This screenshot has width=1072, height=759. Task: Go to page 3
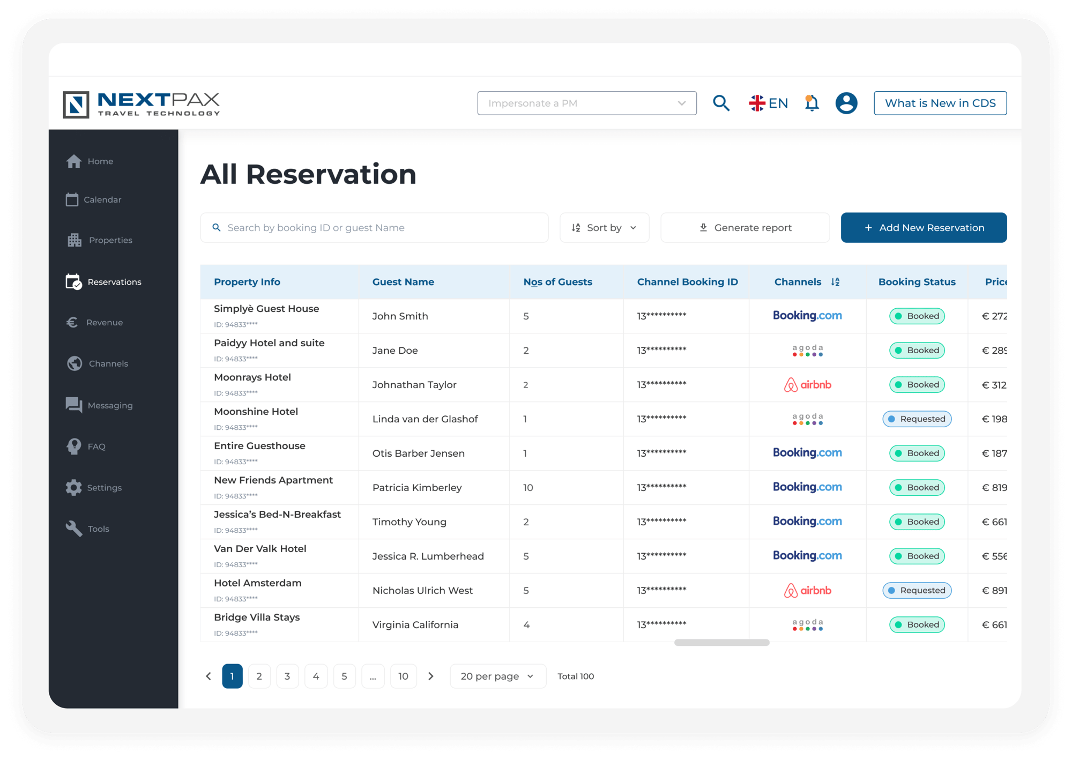287,676
